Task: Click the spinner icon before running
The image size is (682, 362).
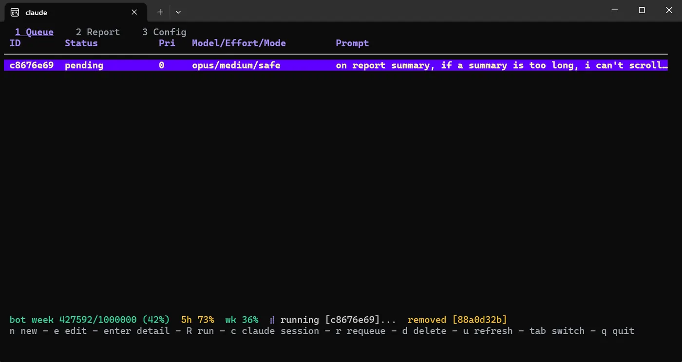Action: [272, 320]
